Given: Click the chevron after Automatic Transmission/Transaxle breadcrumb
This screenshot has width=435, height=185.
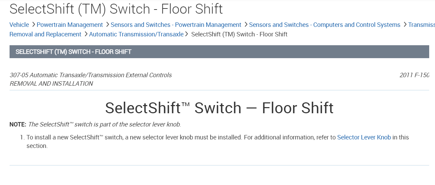Looking at the screenshot, I should coord(187,34).
